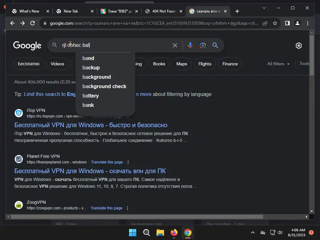This screenshot has width=320, height=240.
Task: Open a new browser tab
Action: (237, 12)
